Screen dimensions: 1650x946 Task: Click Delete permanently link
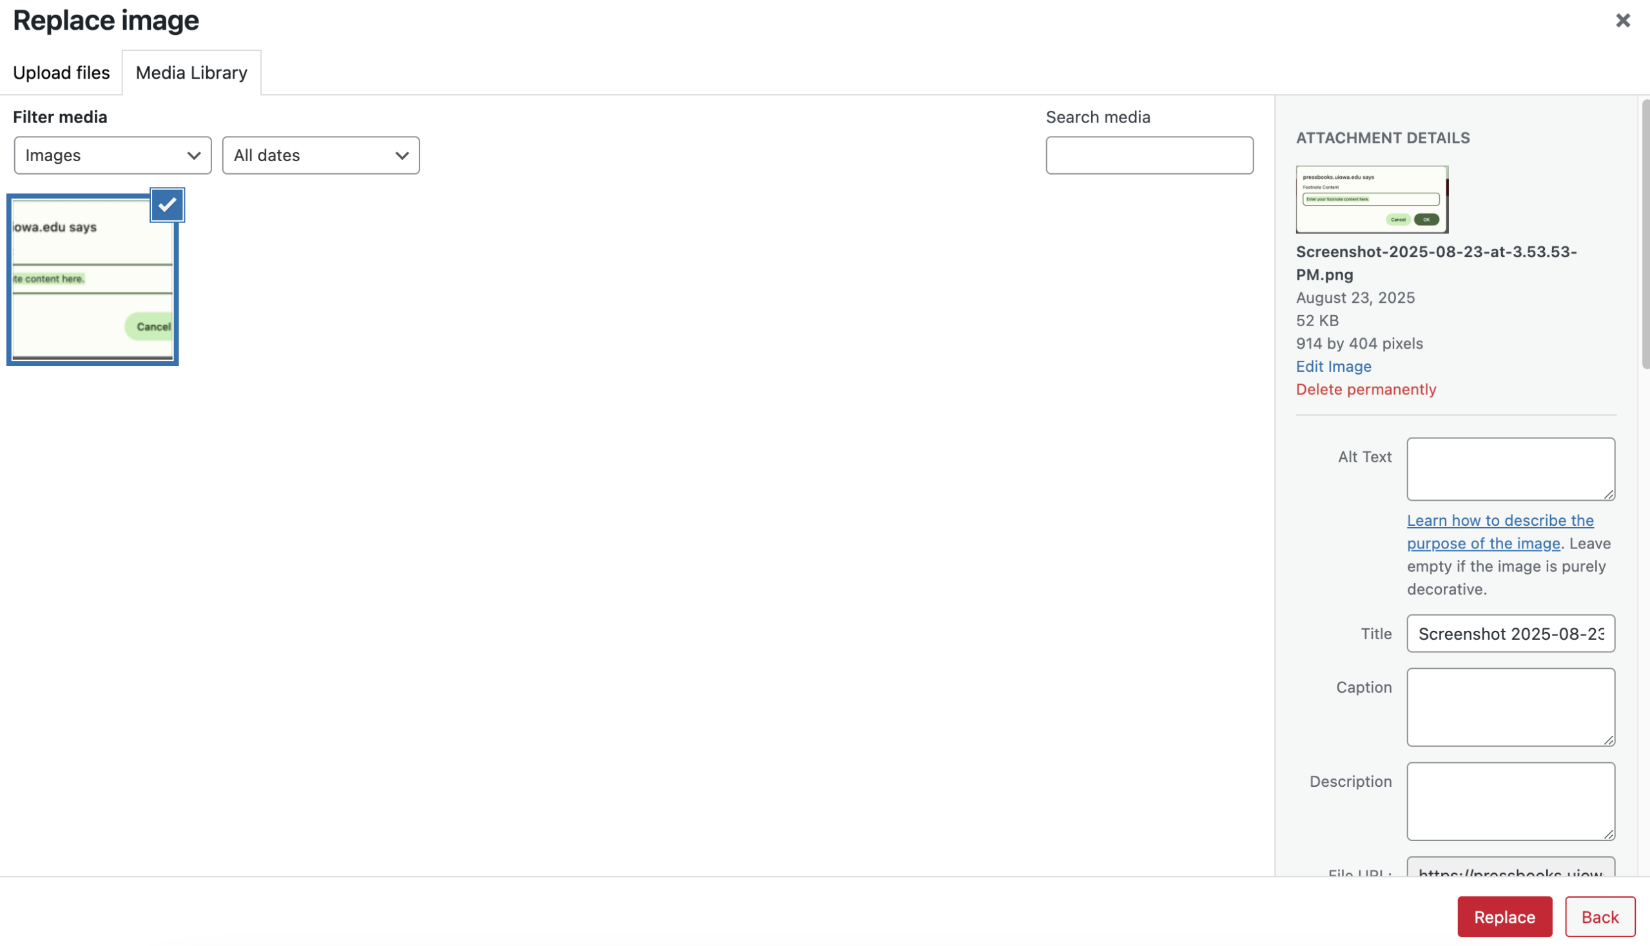pyautogui.click(x=1365, y=389)
